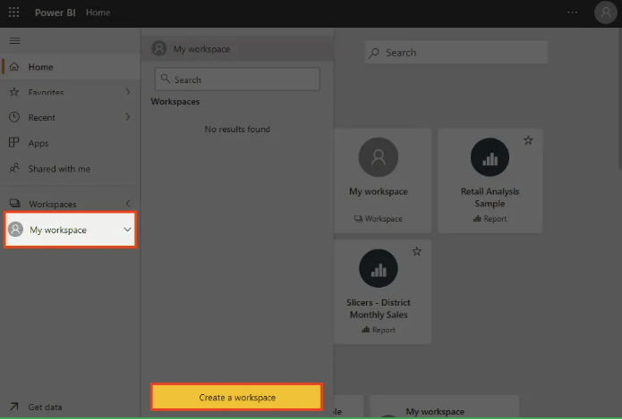Click the Workspace type label on card

[x=379, y=219]
